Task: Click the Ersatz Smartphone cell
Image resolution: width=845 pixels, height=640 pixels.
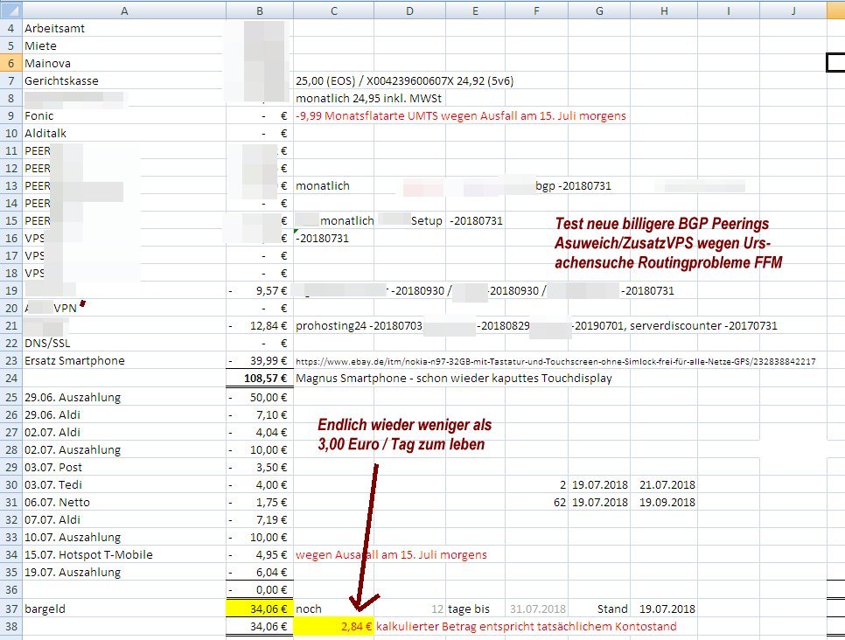Action: [122, 361]
